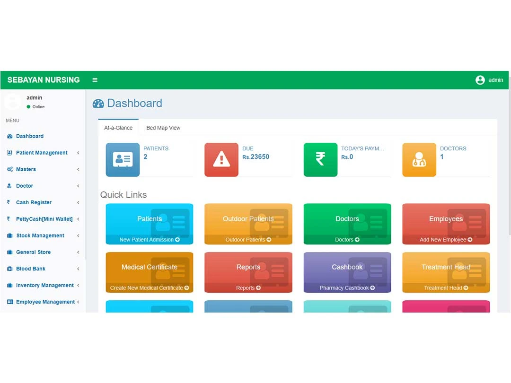Screen dimensions: 511x383
Task: Click the Pharmacy Cashbook link
Action: 347,288
